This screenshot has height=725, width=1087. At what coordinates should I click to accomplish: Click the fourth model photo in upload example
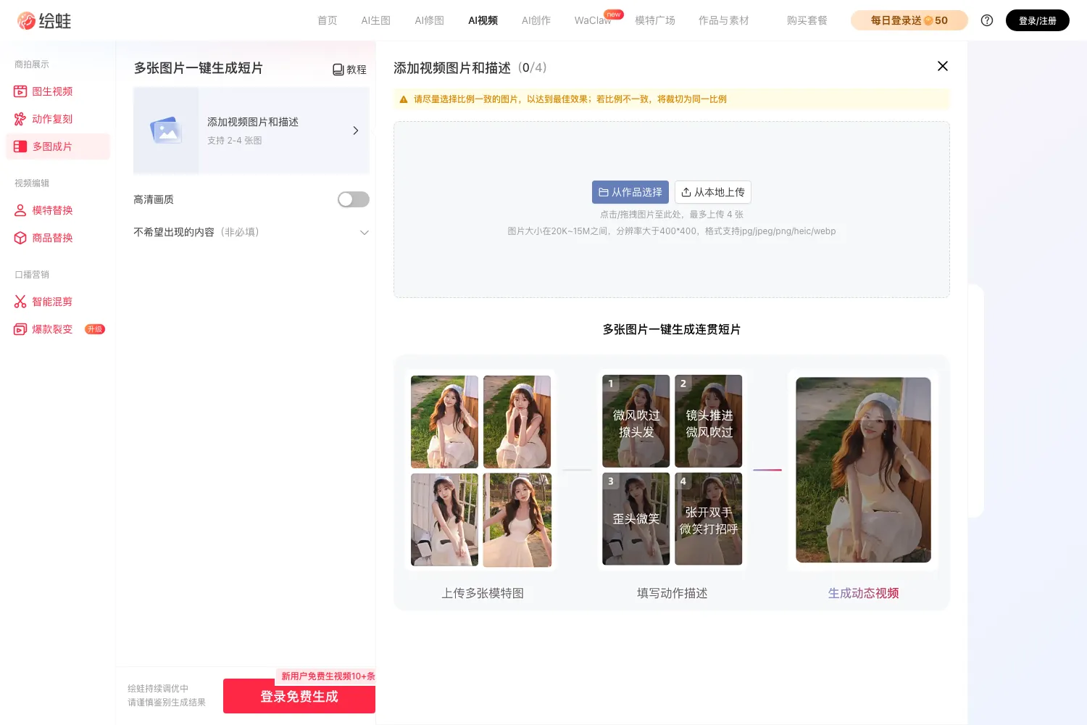coord(517,520)
